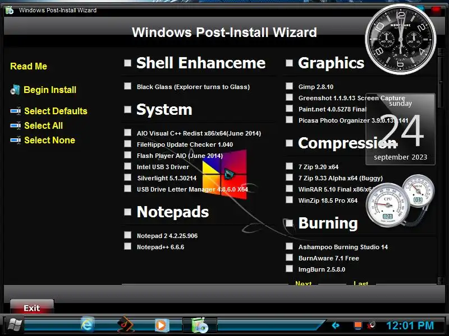Click the CPU meter gauge gadget
The width and height of the screenshot is (449, 336).
click(387, 205)
